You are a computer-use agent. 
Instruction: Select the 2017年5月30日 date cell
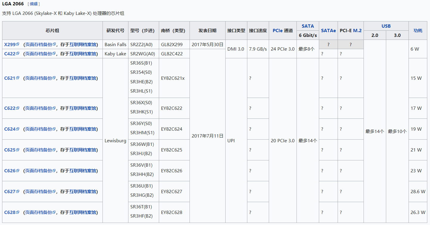207,44
